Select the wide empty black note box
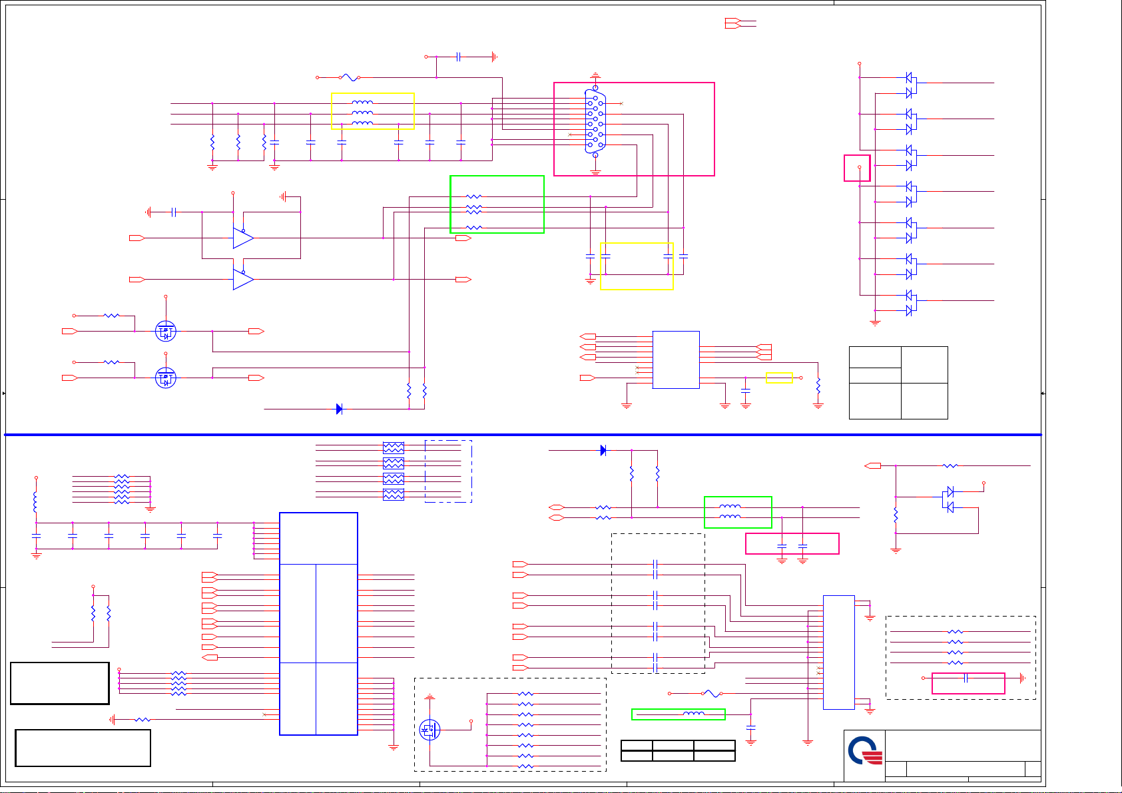The height and width of the screenshot is (793, 1122). (x=83, y=748)
